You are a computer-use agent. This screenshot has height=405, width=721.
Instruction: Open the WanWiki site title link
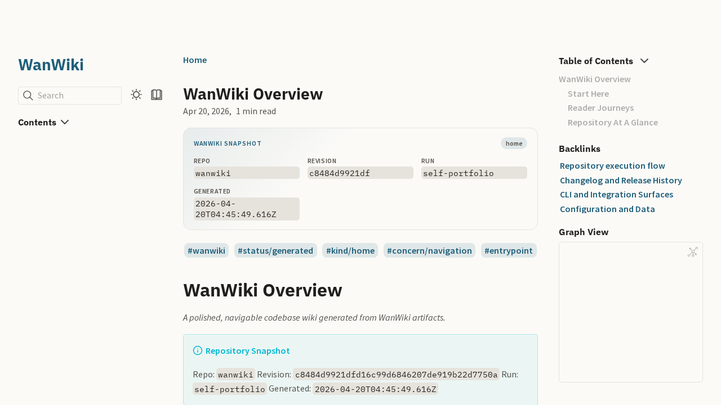[51, 65]
